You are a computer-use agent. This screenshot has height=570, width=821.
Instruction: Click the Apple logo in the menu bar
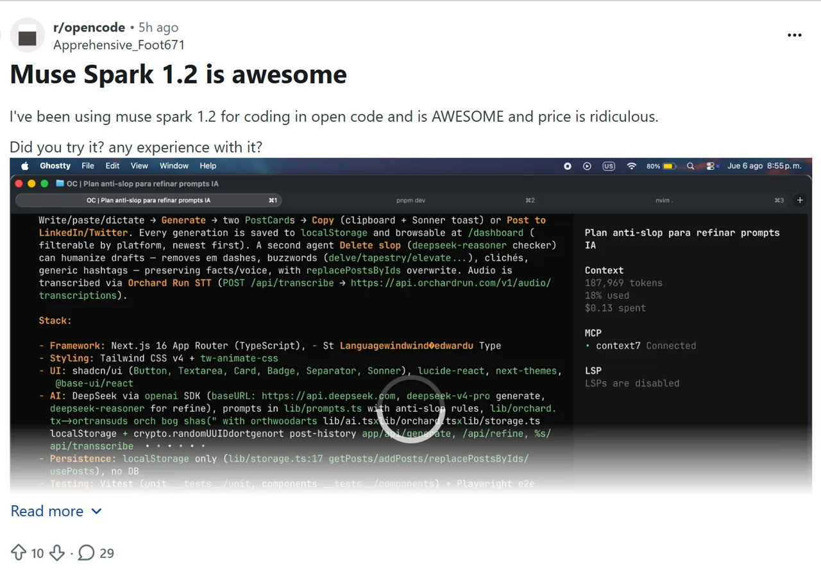point(25,165)
